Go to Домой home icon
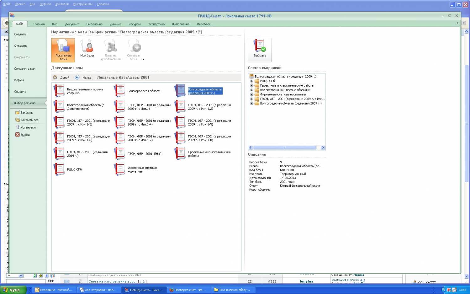The image size is (470, 294). (x=55, y=78)
